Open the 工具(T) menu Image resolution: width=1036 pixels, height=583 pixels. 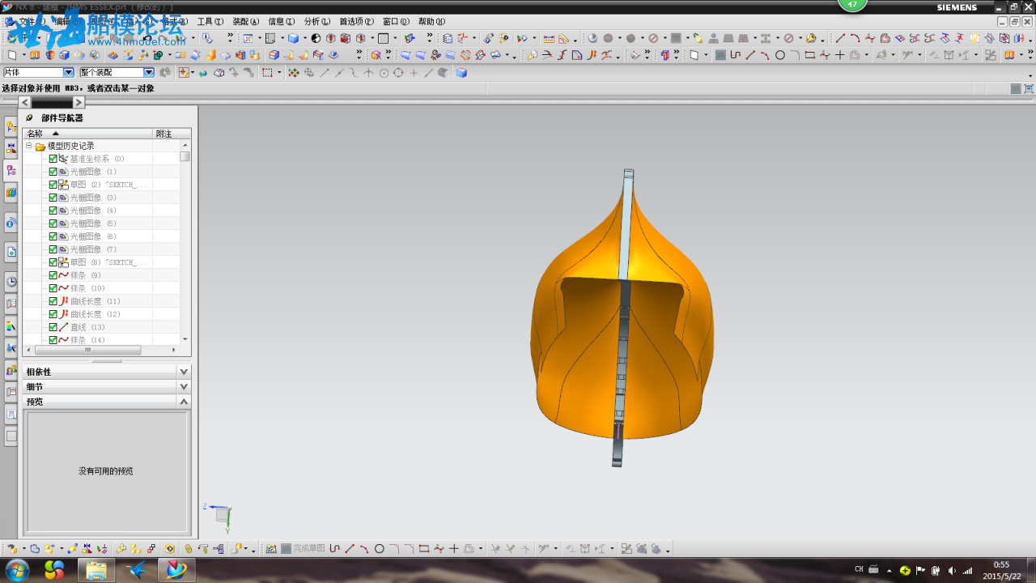(x=210, y=22)
